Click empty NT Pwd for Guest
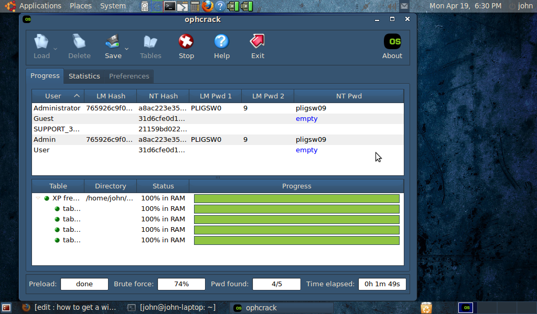 [306, 119]
